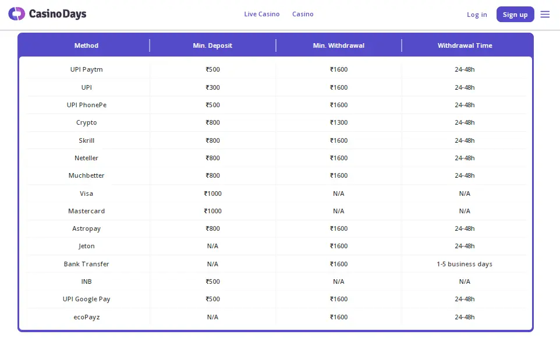The width and height of the screenshot is (560, 338).
Task: Click the Crypto method cell
Action: pyautogui.click(x=86, y=122)
